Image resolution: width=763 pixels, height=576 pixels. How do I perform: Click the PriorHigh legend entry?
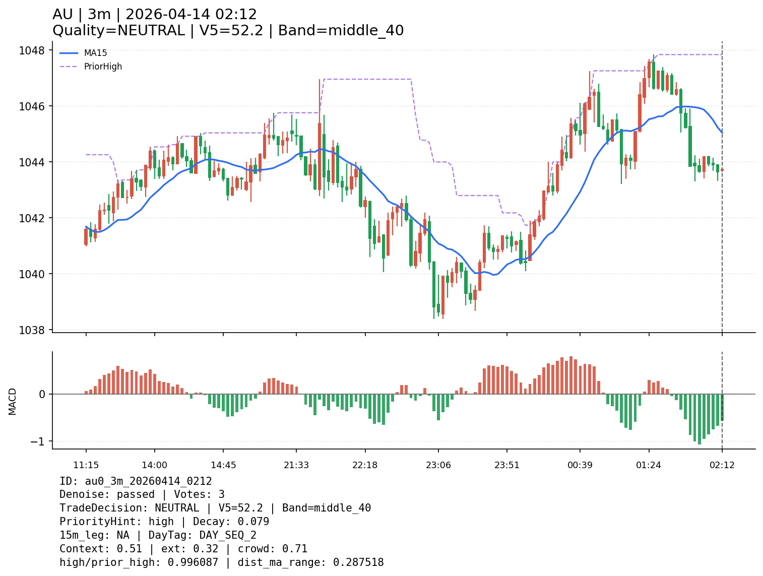(x=103, y=67)
